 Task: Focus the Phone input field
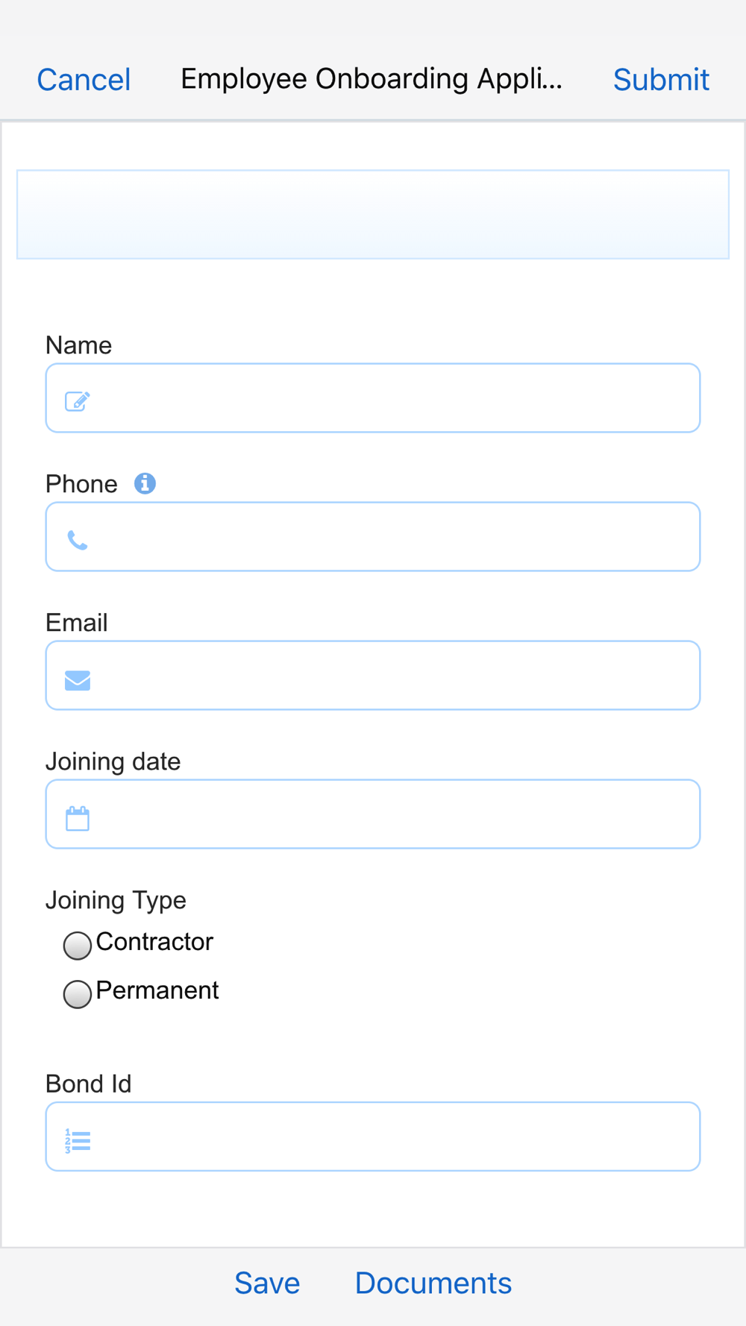373,537
